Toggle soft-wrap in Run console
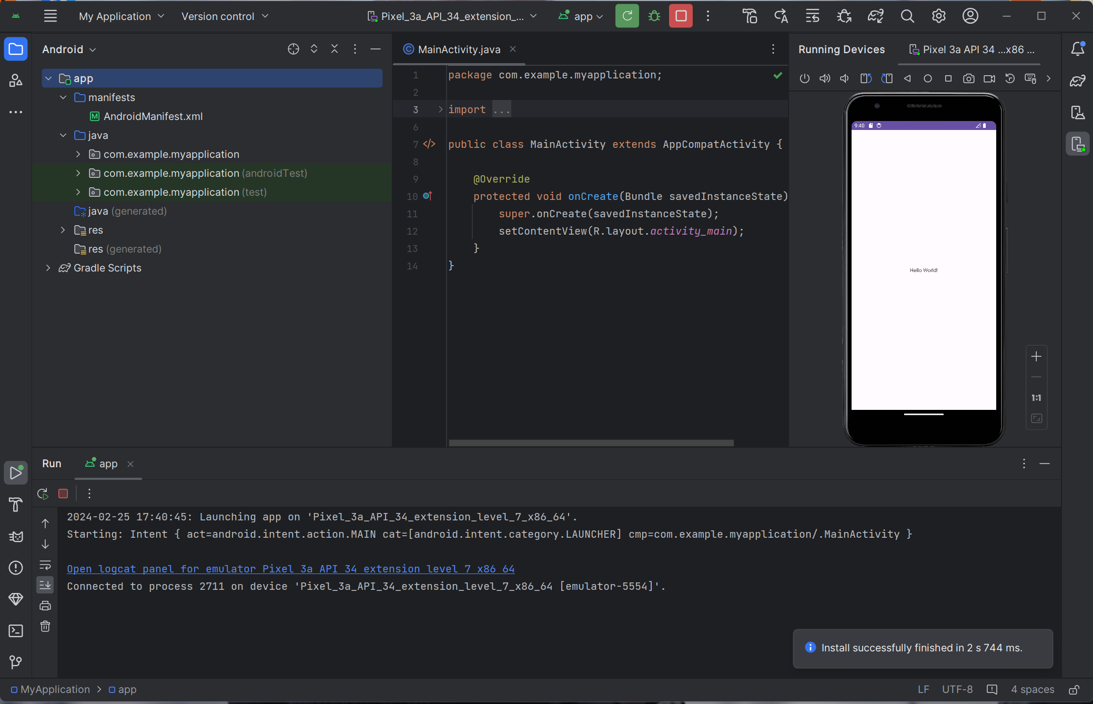This screenshot has width=1093, height=704. click(45, 565)
